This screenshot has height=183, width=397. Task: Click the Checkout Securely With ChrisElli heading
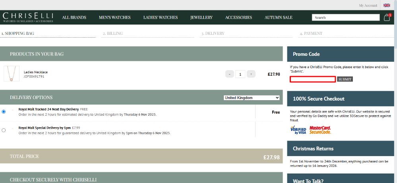(x=53, y=180)
